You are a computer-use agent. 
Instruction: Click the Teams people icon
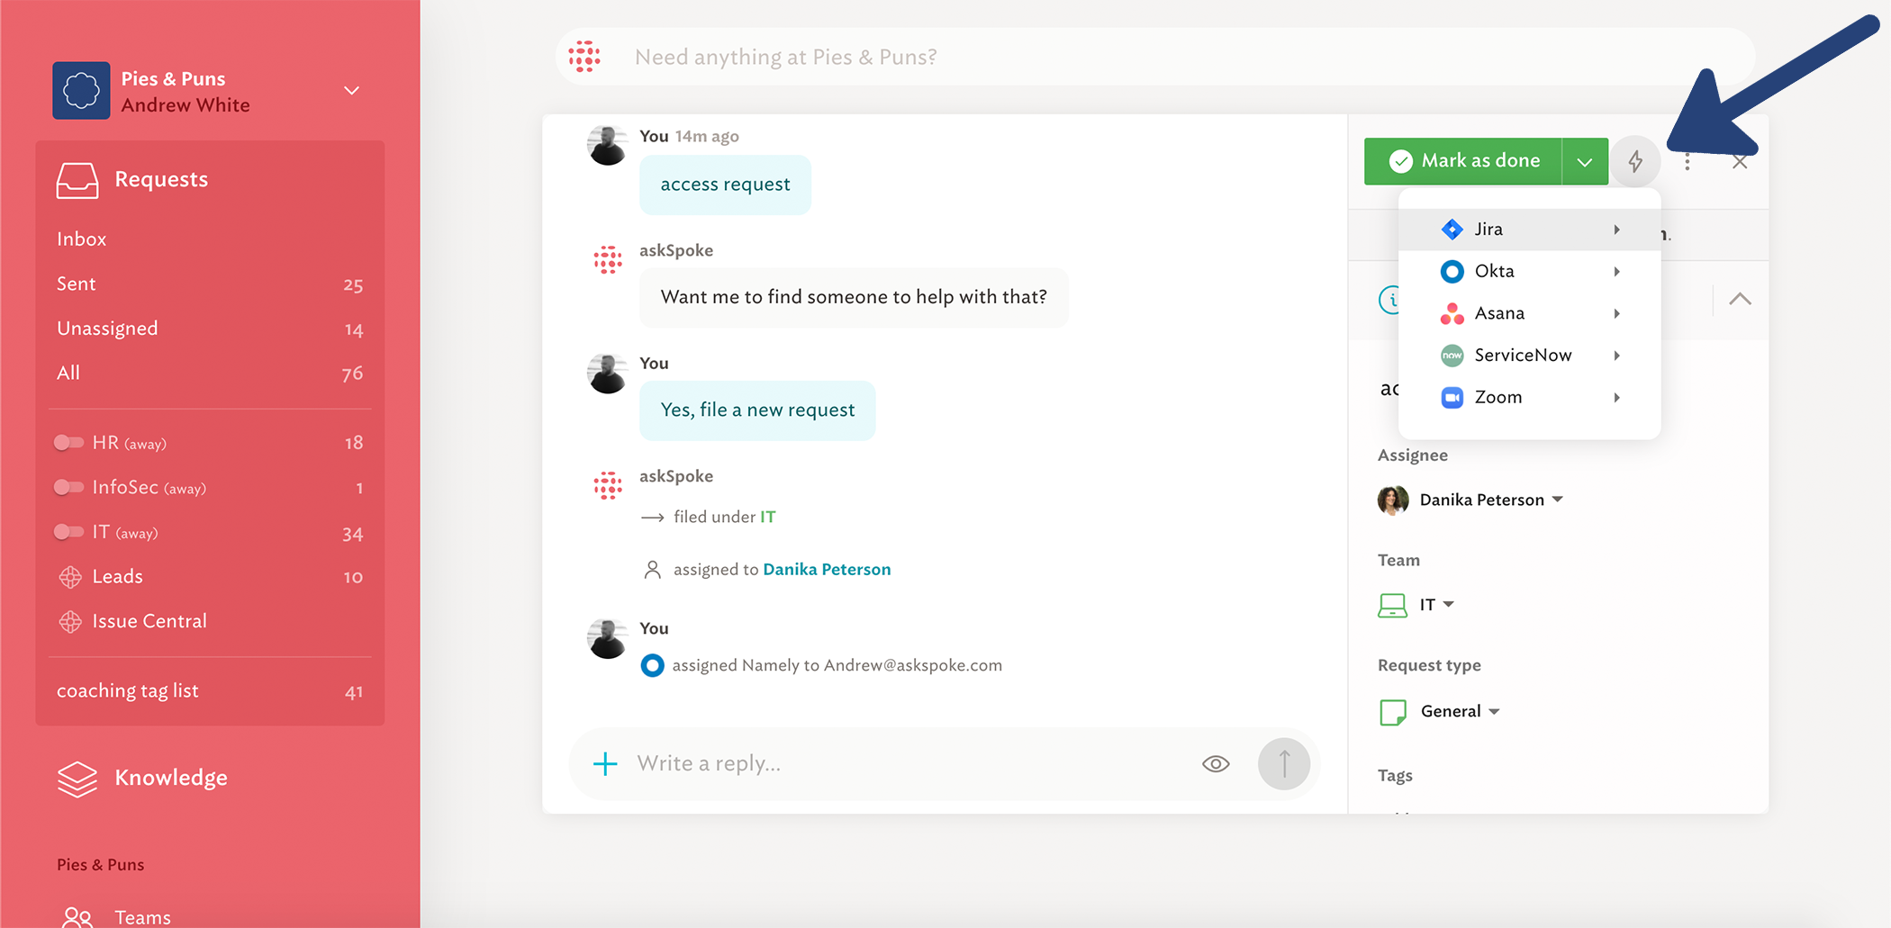pos(77,917)
